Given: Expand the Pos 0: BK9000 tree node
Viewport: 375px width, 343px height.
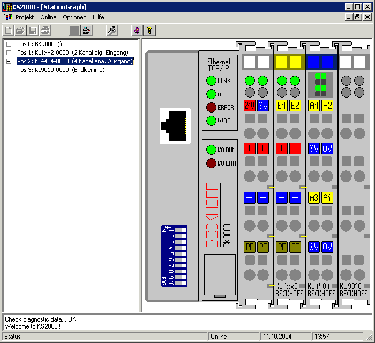Looking at the screenshot, I should click(x=9, y=44).
